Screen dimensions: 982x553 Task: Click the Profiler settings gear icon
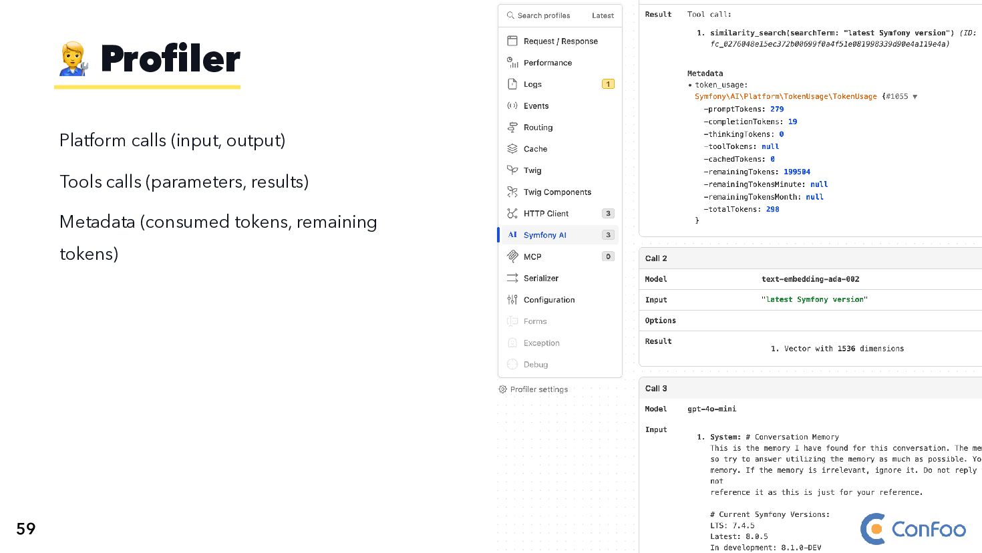502,389
